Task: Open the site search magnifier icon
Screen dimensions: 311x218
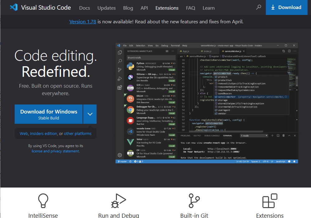Action: (x=258, y=7)
